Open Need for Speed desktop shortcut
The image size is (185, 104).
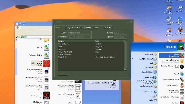coord(169,10)
